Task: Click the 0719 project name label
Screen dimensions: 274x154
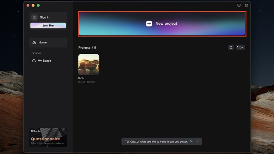Action: click(x=81, y=78)
